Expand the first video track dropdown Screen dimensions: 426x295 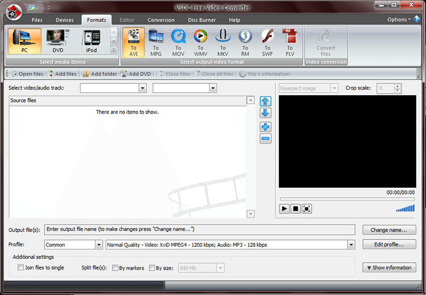point(143,88)
